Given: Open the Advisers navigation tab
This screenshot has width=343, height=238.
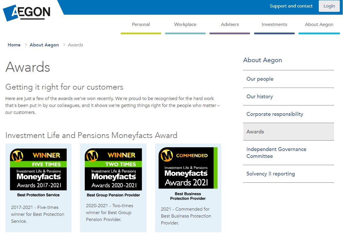Looking at the screenshot, I should coord(230,24).
